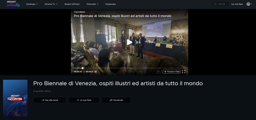
Task: Open Scopri Infinity+ menu item
Action: (x=72, y=4)
